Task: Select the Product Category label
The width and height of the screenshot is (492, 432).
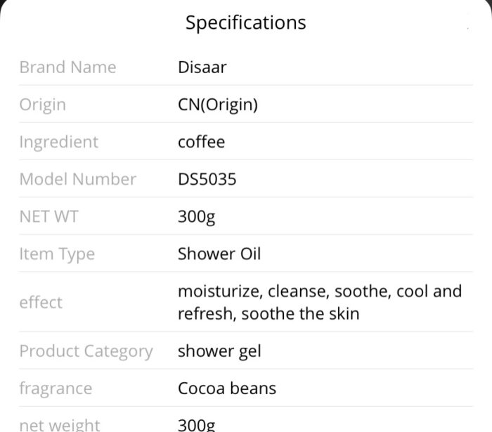Action: [x=86, y=351]
